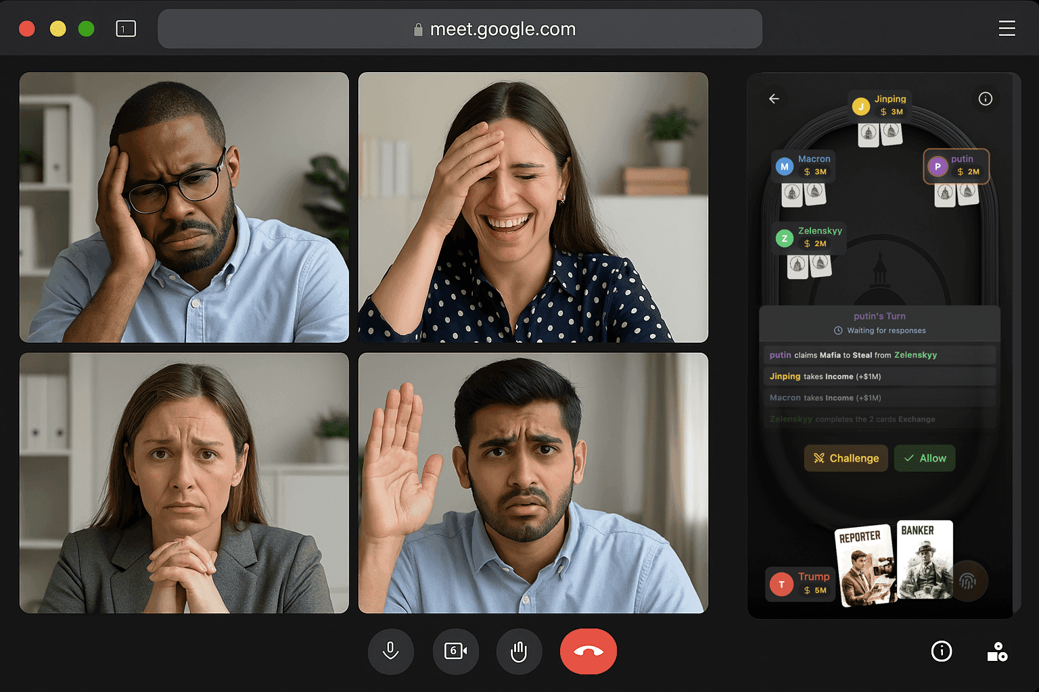Select player Macron's badge
Viewport: 1039px width, 692px height.
click(x=804, y=166)
